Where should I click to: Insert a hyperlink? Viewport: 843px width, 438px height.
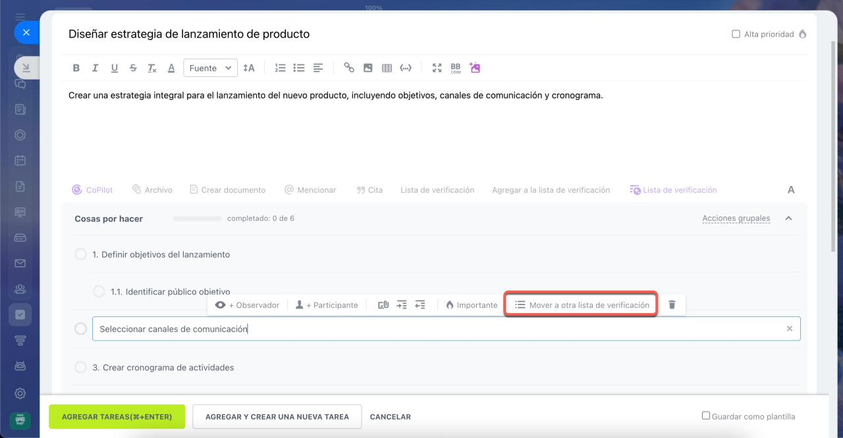point(349,68)
